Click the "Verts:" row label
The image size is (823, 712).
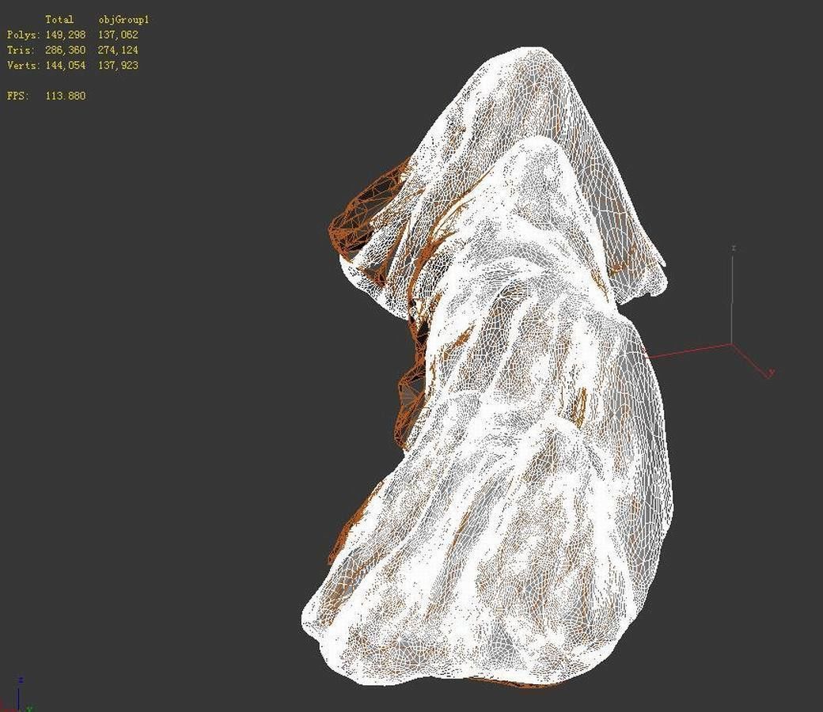(x=23, y=65)
